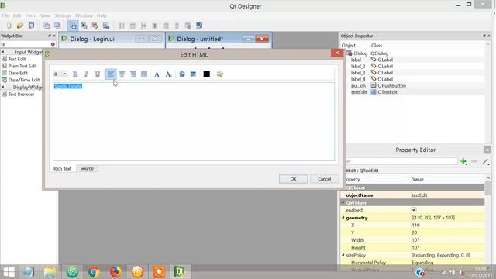Select Text Browser widget
The height and width of the screenshot is (279, 496).
pyautogui.click(x=21, y=95)
